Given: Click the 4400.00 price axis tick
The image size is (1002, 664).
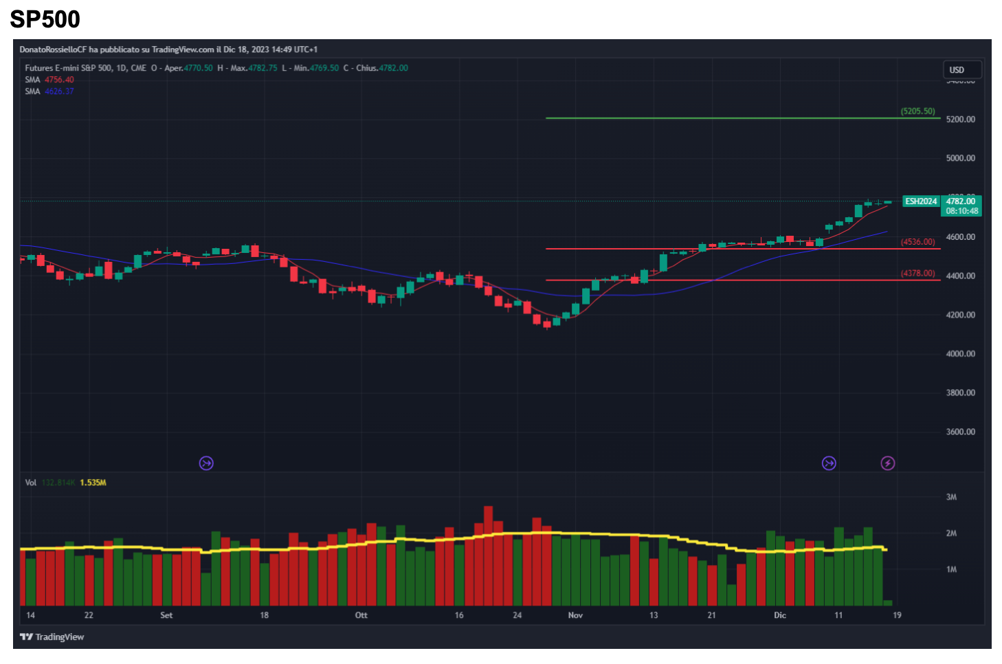Looking at the screenshot, I should pyautogui.click(x=961, y=276).
